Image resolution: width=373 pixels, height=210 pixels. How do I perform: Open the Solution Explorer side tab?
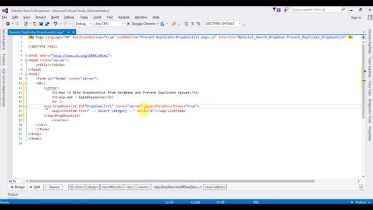(370, 41)
